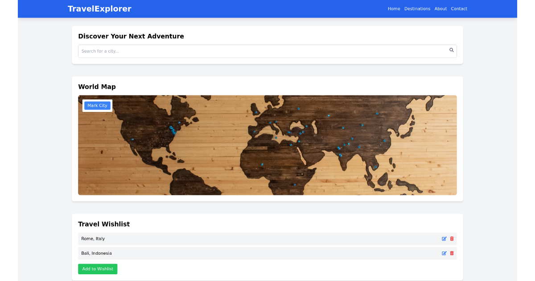Viewport: 535px width, 281px height.
Task: Open the Contact page link
Action: [459, 9]
